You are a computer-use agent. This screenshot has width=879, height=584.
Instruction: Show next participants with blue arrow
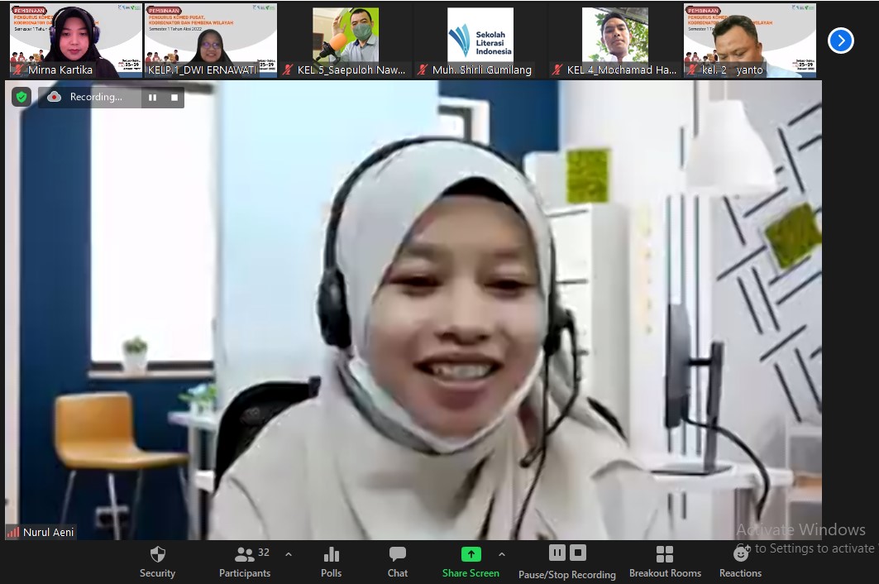(x=840, y=41)
